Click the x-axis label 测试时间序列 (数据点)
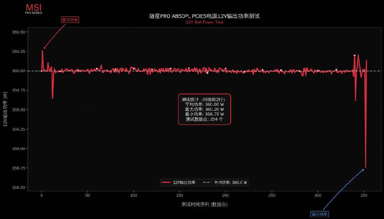This screenshot has height=219, width=384. (x=204, y=205)
